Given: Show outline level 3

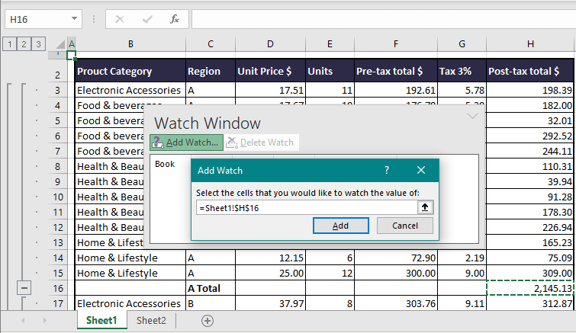Looking at the screenshot, I should coord(38,44).
